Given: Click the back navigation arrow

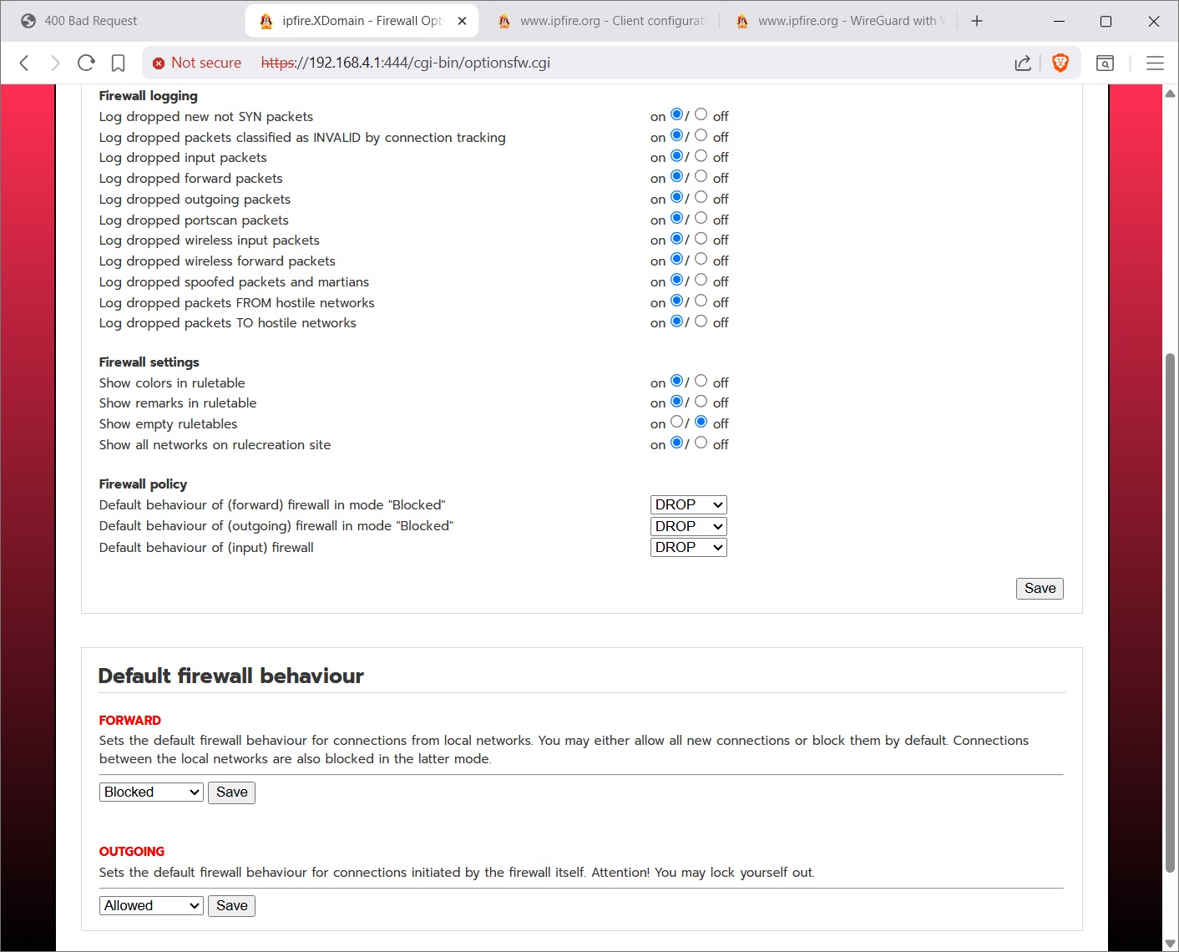Looking at the screenshot, I should click(x=23, y=63).
